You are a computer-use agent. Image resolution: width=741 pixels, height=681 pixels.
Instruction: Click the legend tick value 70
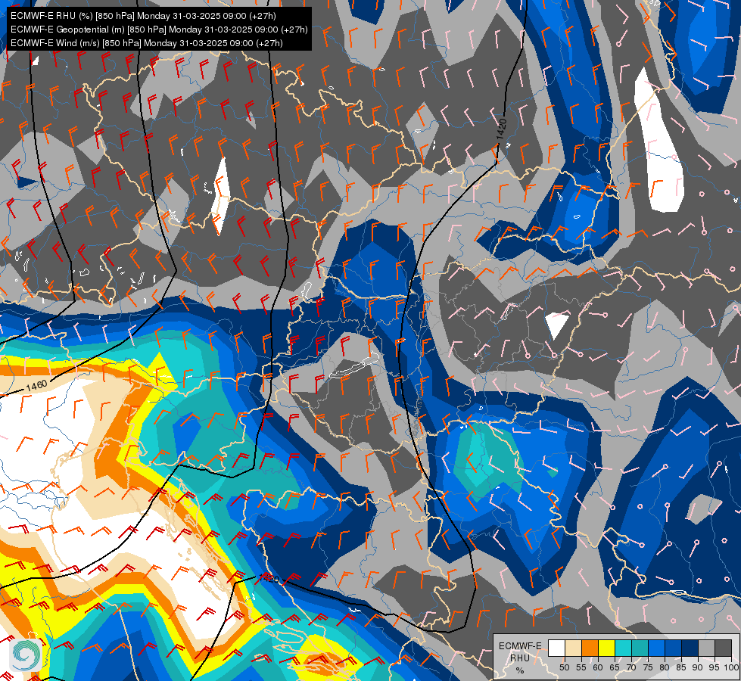631,667
